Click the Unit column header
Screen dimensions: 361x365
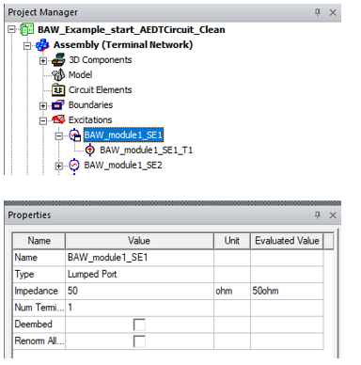point(232,241)
